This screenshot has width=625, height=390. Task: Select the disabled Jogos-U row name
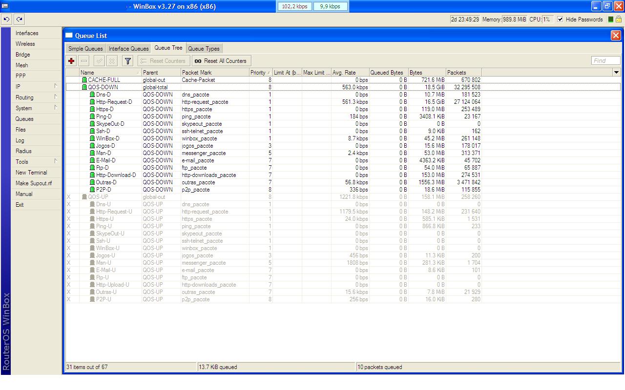point(105,255)
